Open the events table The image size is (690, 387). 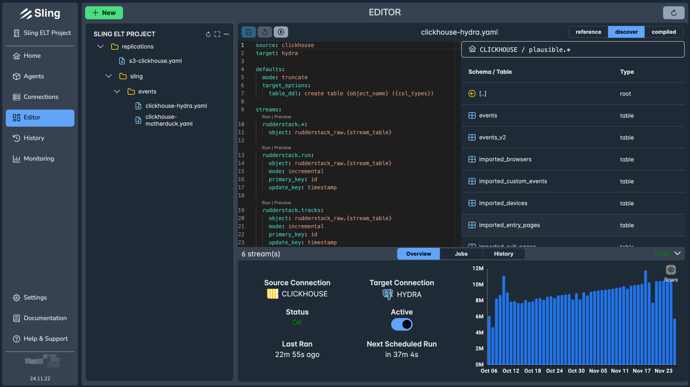(x=573, y=115)
